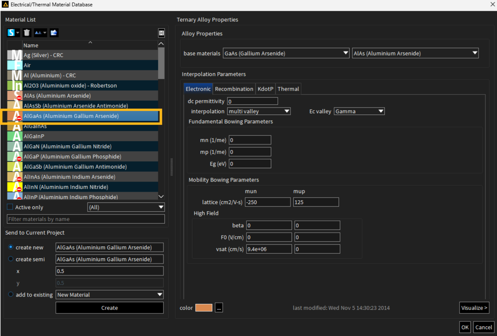Select the AlAsSb alloy type icon
Screen dimensions: 497x336
[15, 106]
